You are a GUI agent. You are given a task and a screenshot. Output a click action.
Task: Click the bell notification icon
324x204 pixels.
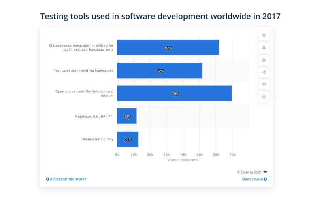click(x=264, y=48)
